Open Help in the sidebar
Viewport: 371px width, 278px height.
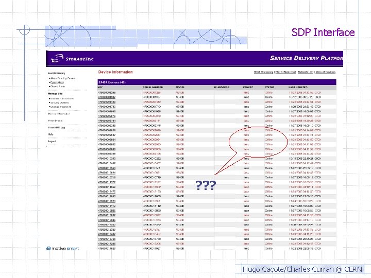pos(50,134)
